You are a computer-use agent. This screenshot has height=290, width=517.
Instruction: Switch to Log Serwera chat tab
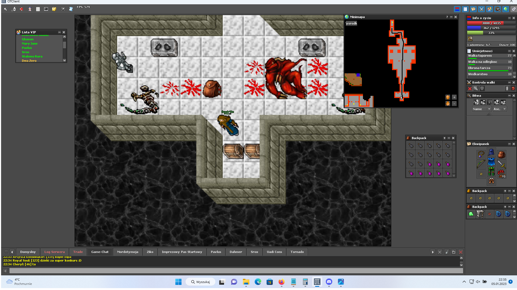click(54, 252)
